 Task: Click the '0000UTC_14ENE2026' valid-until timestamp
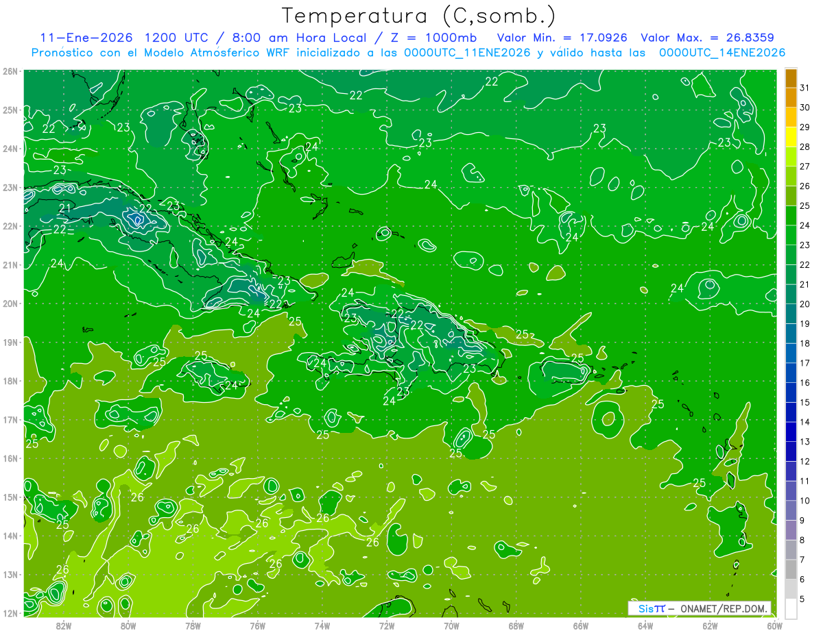tap(722, 53)
